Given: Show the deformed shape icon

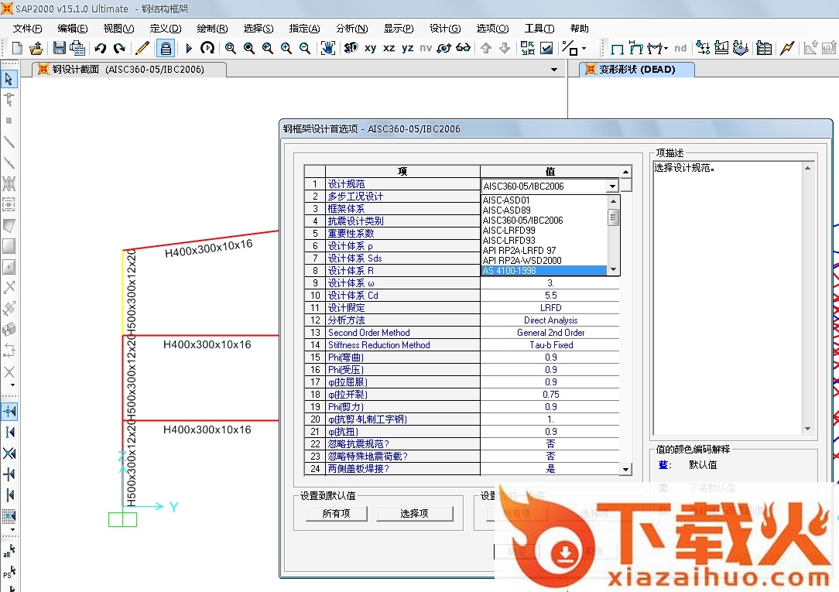Looking at the screenshot, I should pyautogui.click(x=635, y=48).
